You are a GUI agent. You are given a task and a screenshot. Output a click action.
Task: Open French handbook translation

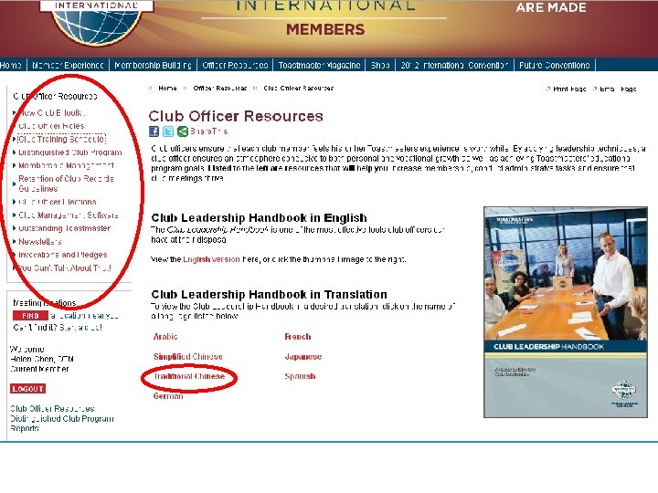coord(298,337)
